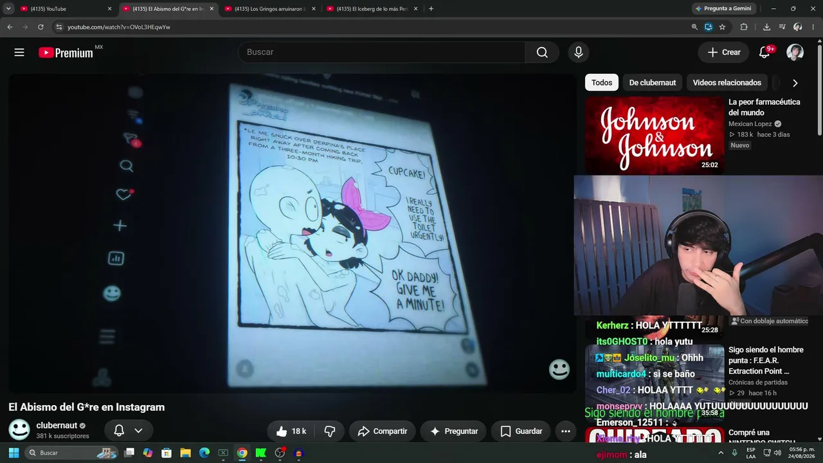Open Chrome media controls icon
Image resolution: width=823 pixels, height=463 pixels.
pyautogui.click(x=782, y=27)
